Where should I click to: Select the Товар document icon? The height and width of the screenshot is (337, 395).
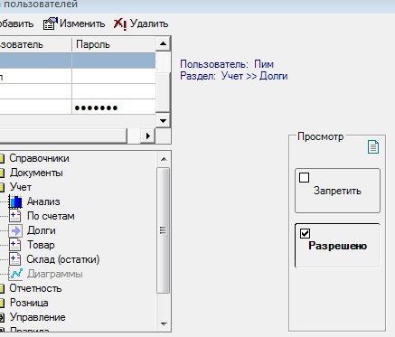coord(15,245)
